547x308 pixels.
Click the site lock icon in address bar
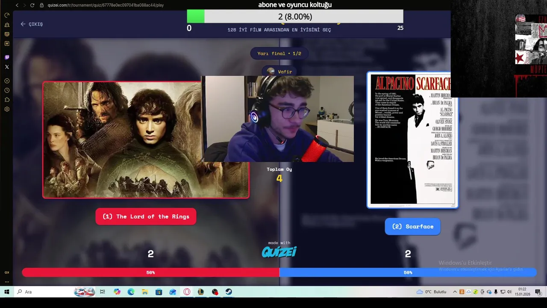pyautogui.click(x=42, y=5)
